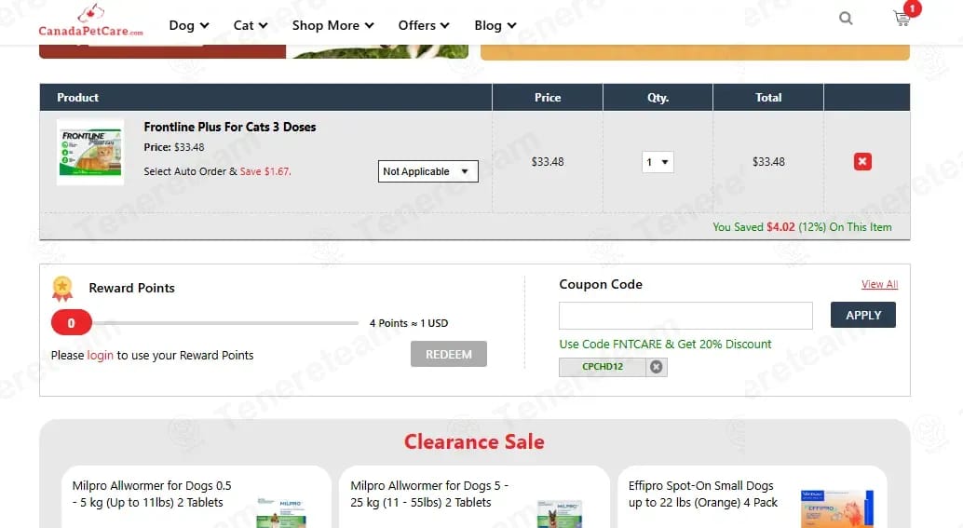Viewport: 963px width, 528px height.
Task: Click the 'You Saved $4.02 (12%) On This Item' text
Action: 802,227
